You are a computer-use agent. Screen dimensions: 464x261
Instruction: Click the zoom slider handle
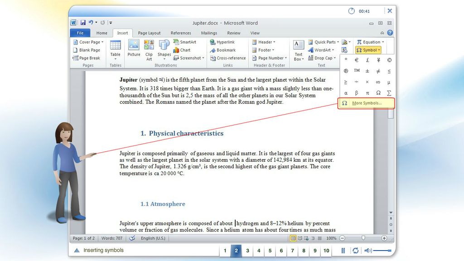(x=363, y=238)
